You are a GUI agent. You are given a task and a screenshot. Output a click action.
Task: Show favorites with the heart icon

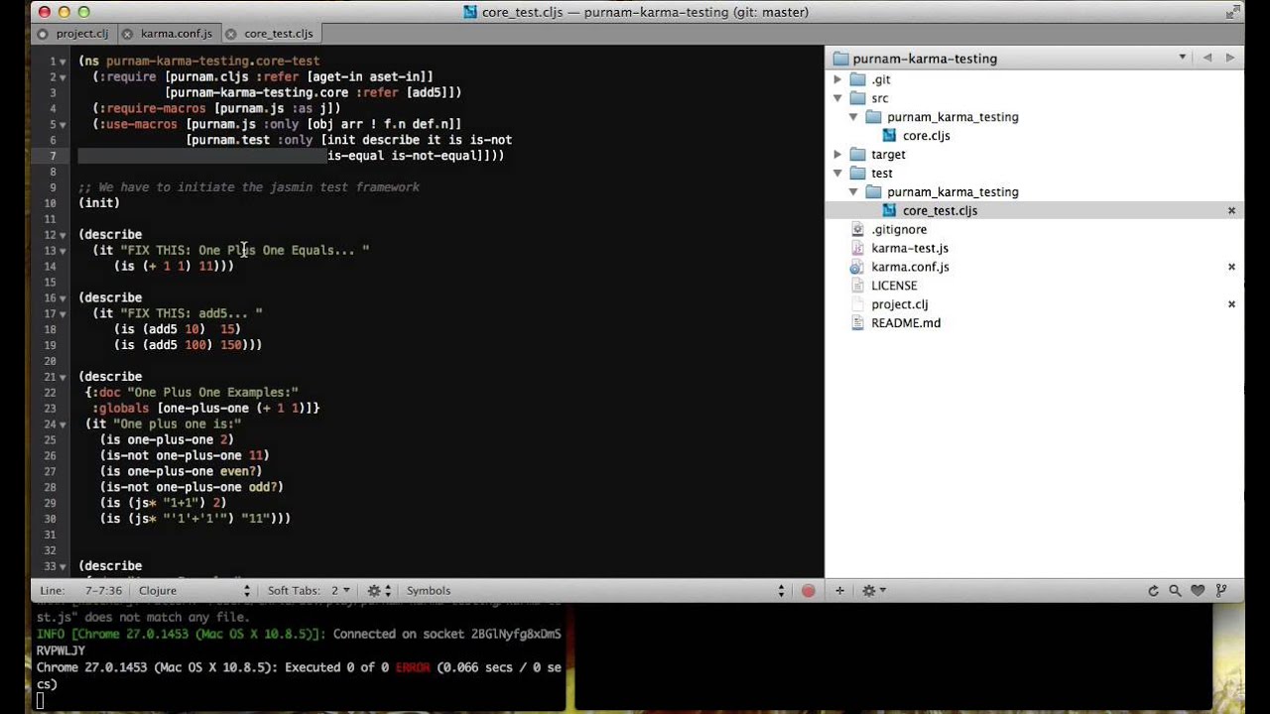coord(1198,590)
